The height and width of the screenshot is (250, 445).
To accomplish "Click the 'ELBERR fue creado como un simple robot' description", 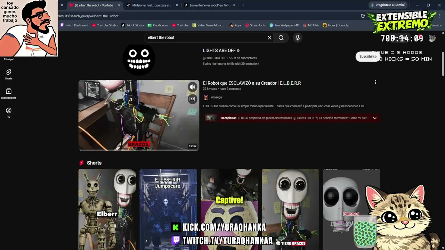I will 285,106.
